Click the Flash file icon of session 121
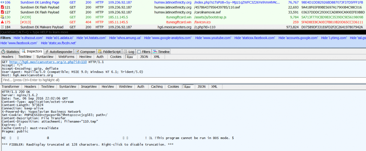The image size is (366, 151). tap(2, 7)
